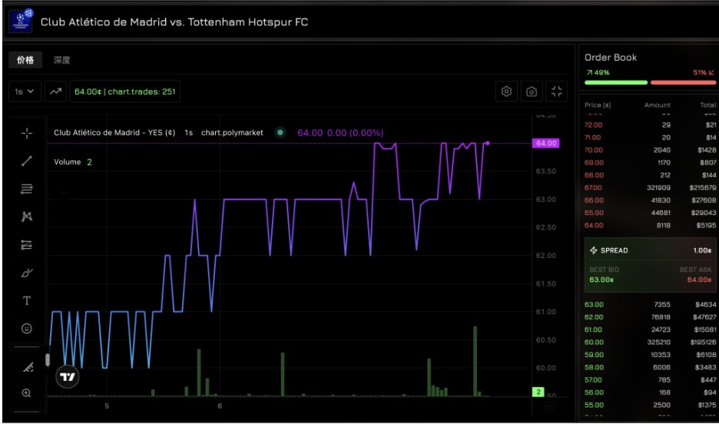Image resolution: width=719 pixels, height=424 pixels.
Task: Click the green volume value 2 badge
Action: pyautogui.click(x=538, y=392)
